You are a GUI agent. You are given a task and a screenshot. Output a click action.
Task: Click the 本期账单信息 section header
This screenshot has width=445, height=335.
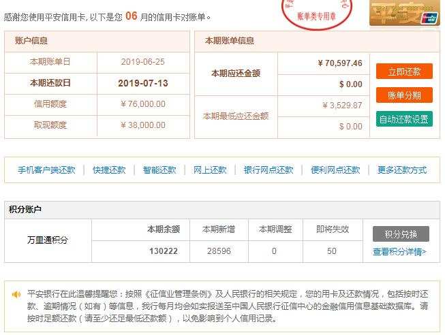pyautogui.click(x=229, y=41)
